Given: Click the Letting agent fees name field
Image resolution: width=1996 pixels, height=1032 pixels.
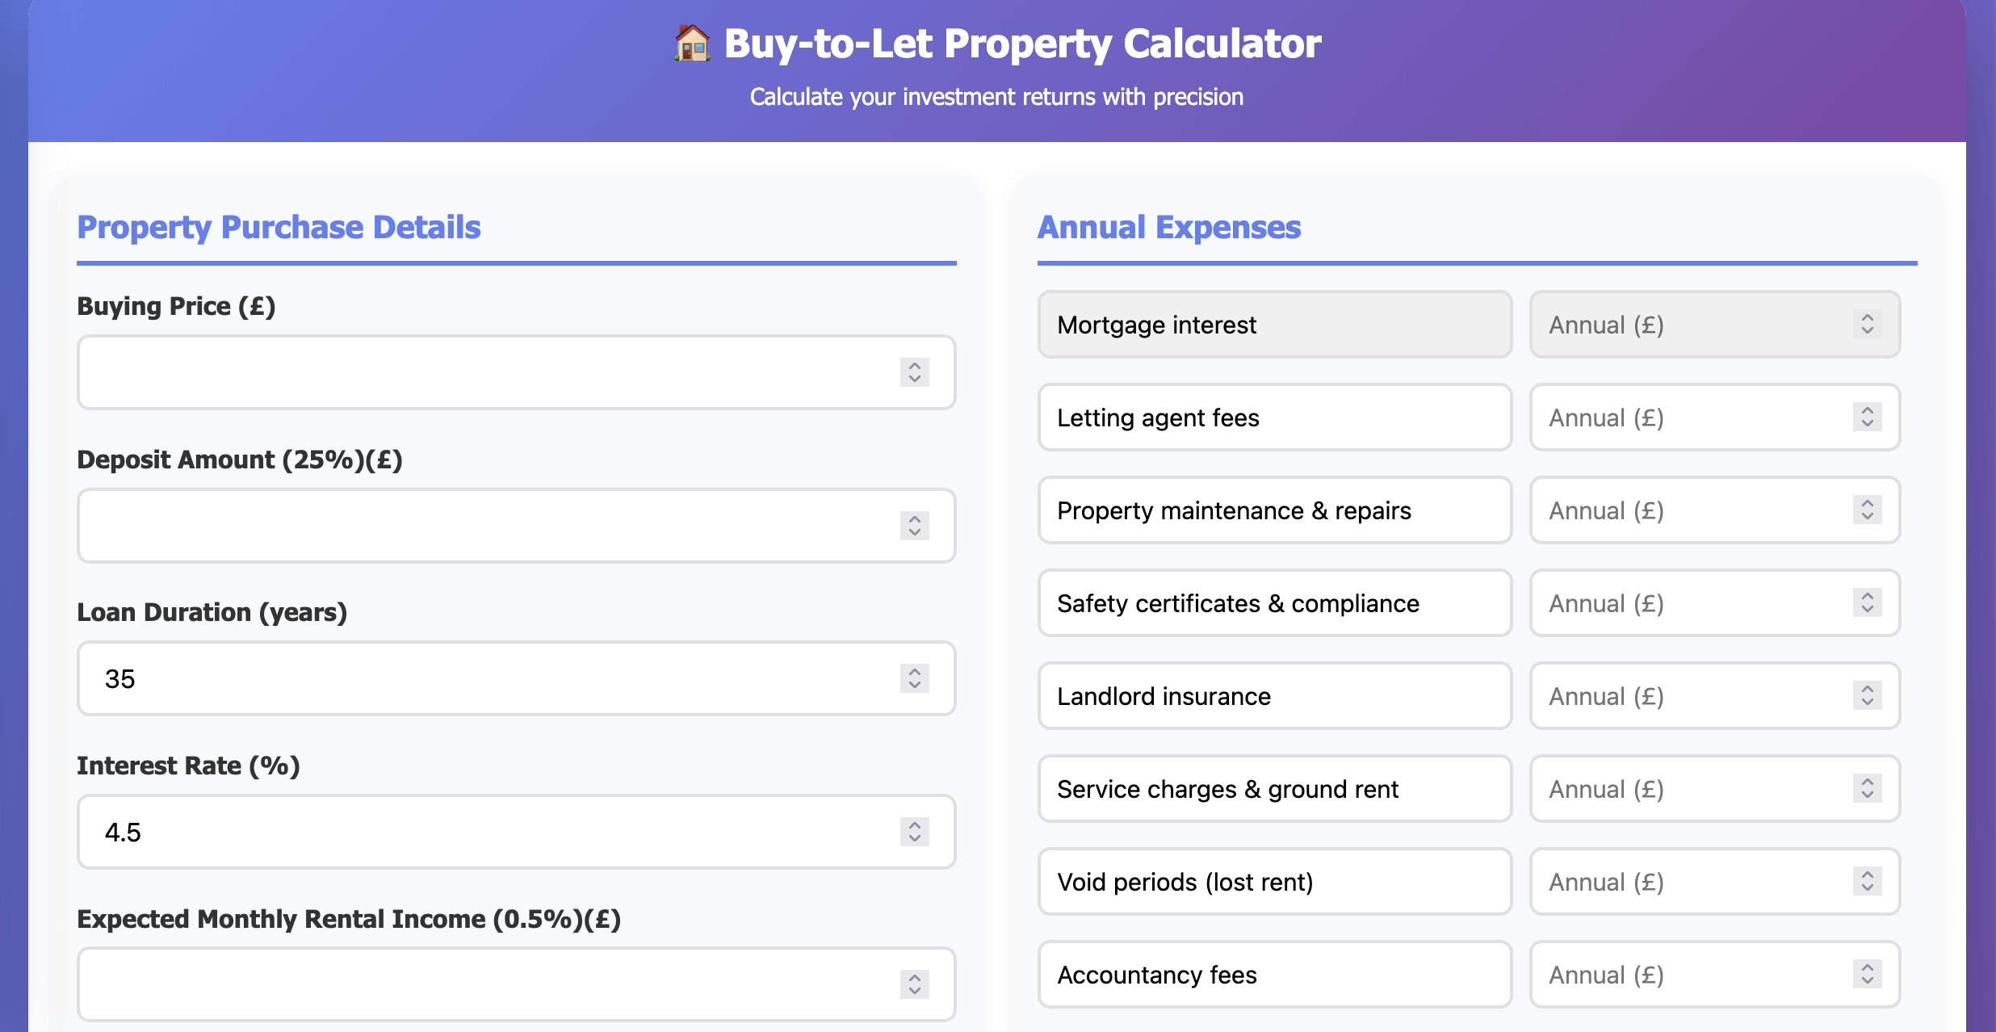Looking at the screenshot, I should 1274,417.
